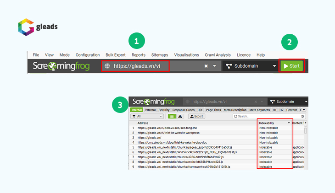Open the Indexability column sort arrow

click(x=289, y=123)
